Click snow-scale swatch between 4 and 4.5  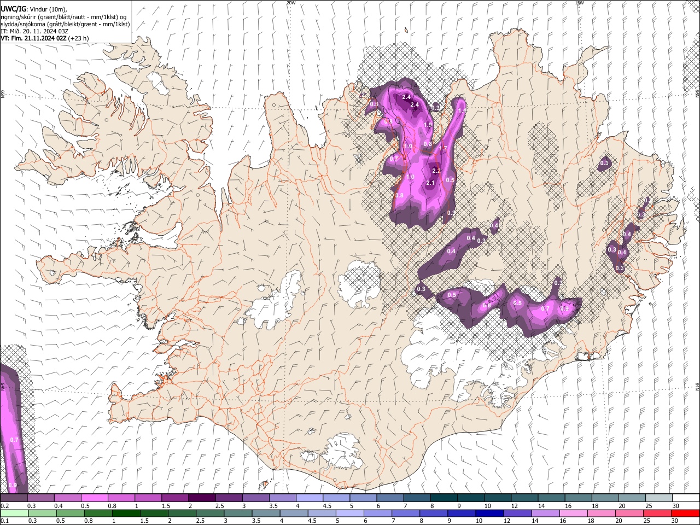[x=310, y=498]
